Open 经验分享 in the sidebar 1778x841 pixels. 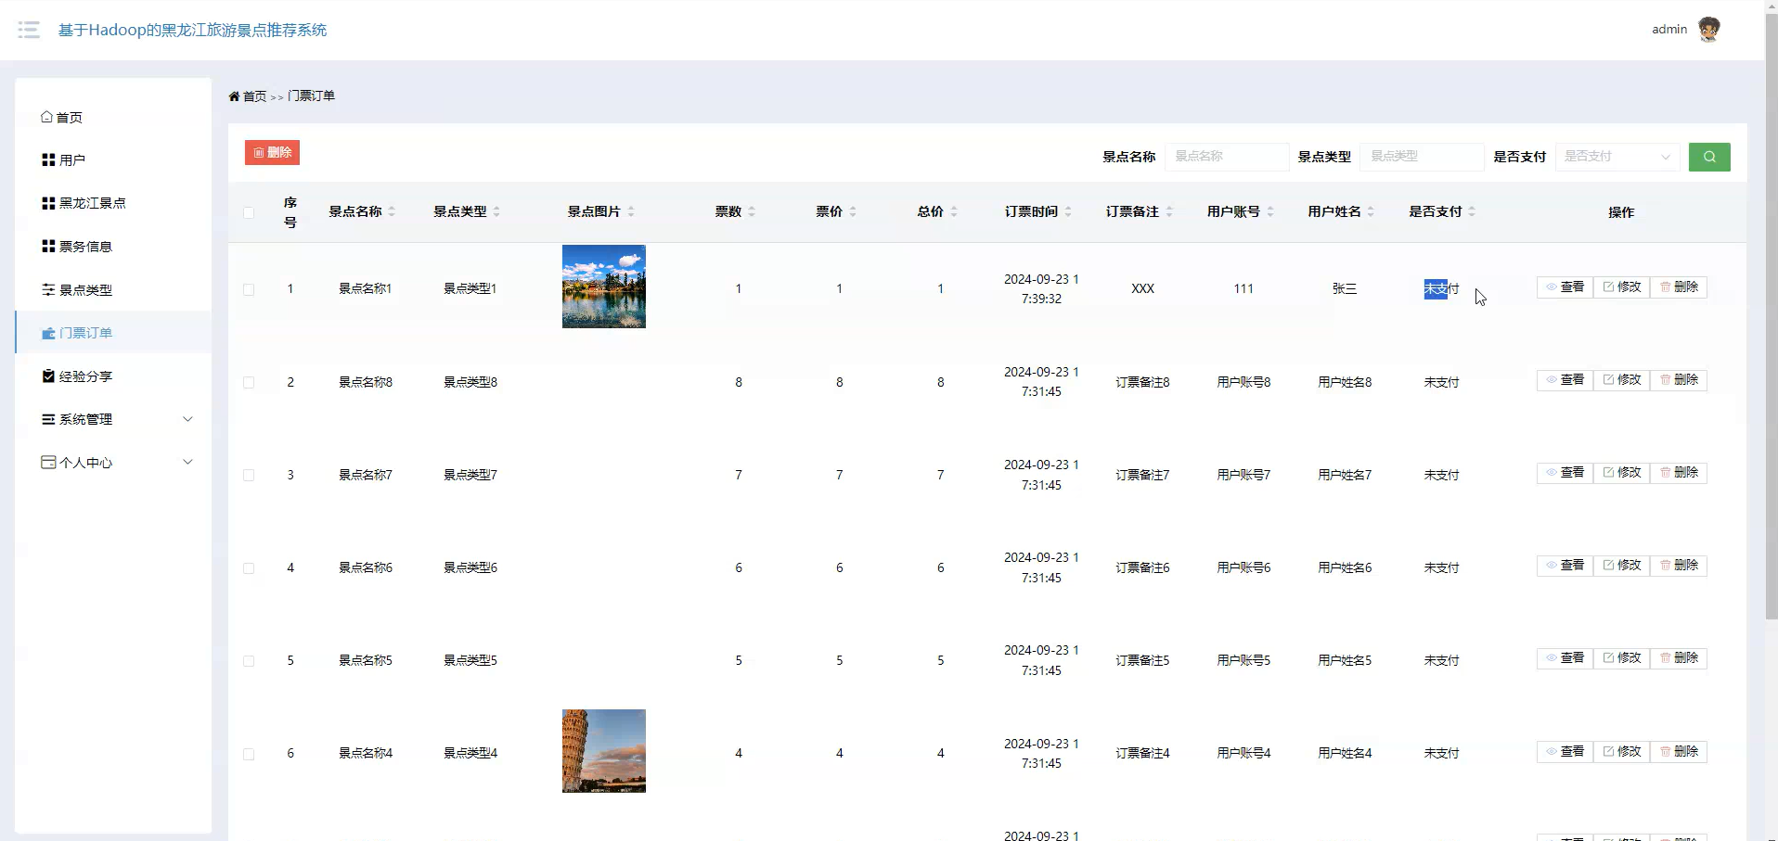pos(113,376)
